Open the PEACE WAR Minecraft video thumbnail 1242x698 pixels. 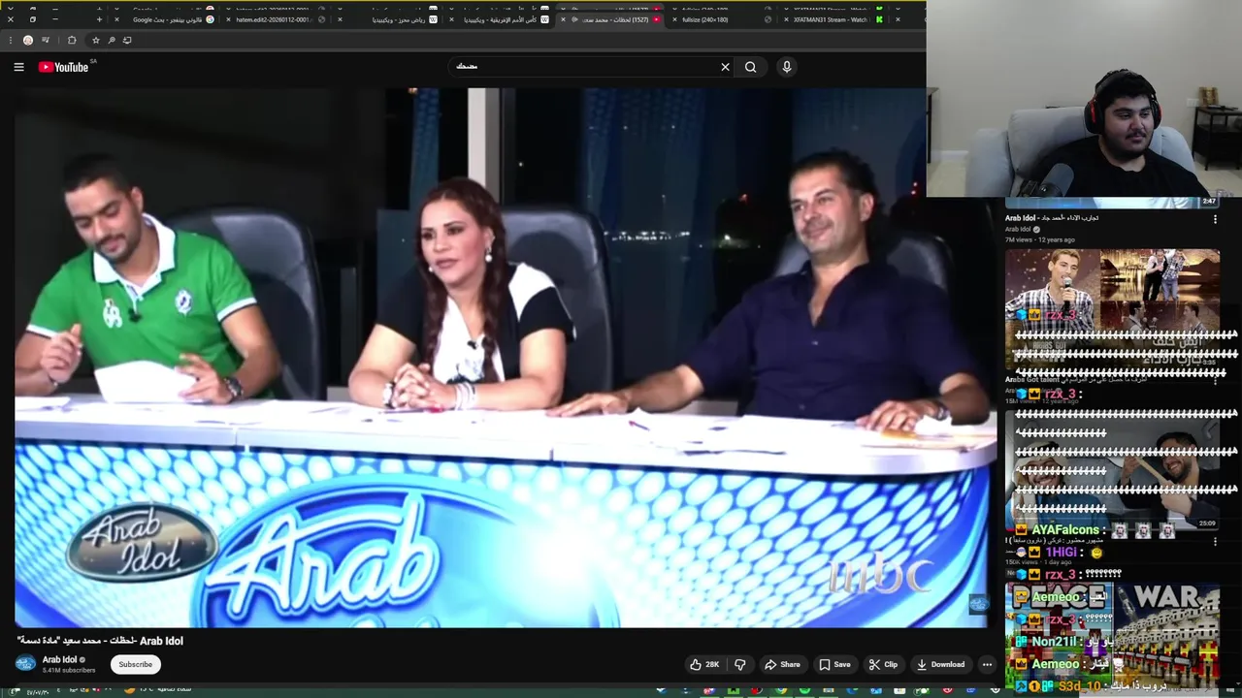click(x=1113, y=635)
